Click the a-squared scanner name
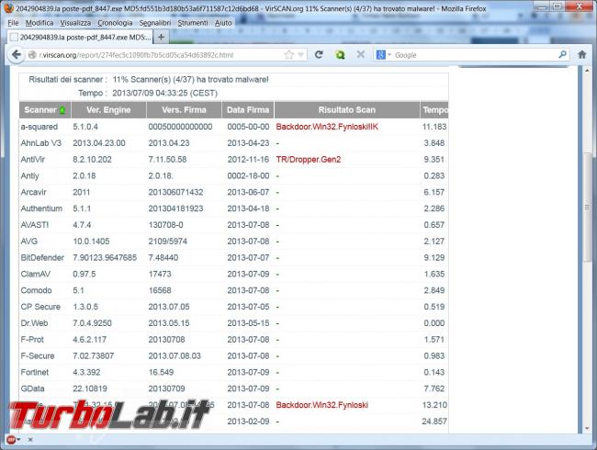 pyautogui.click(x=39, y=127)
